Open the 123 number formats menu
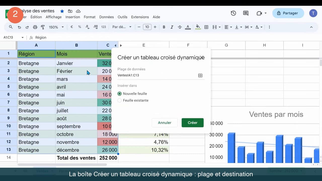322x181 pixels. pos(104,27)
